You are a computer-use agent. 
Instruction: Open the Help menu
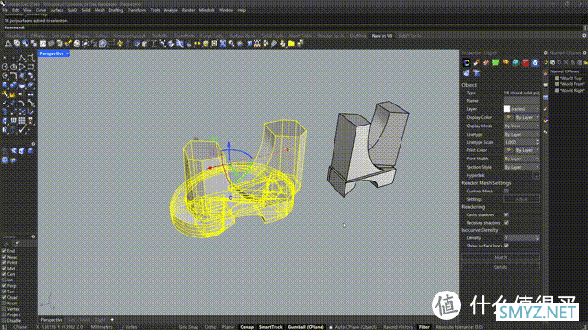242,10
